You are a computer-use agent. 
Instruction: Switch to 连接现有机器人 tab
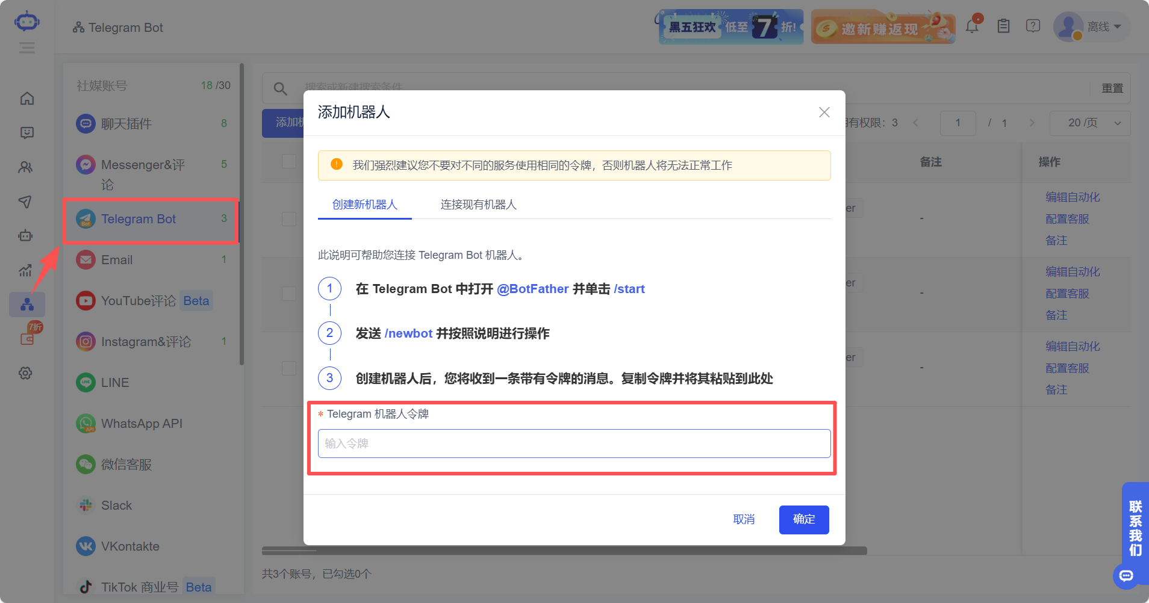pyautogui.click(x=479, y=205)
